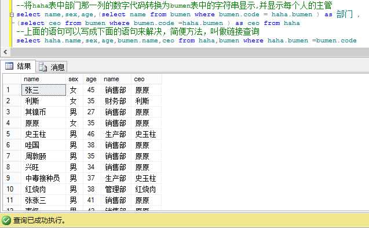This screenshot has height=228, width=369.
Task: Select 管理部 department cell in row 10
Action: pos(116,189)
